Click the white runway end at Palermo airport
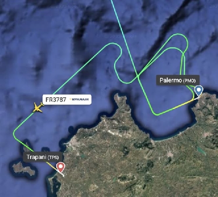Viewport: 218px width, 197px height. 197,98
